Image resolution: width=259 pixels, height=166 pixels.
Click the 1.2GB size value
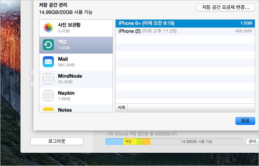point(246,23)
